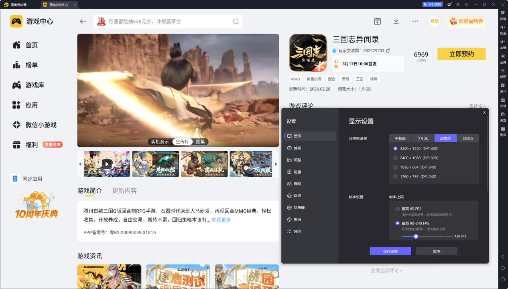Click the 安装 install APK icon in right sidebar
This screenshot has height=289, width=508.
point(503,100)
